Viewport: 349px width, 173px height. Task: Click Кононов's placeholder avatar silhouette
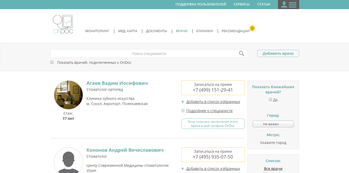pos(68,161)
